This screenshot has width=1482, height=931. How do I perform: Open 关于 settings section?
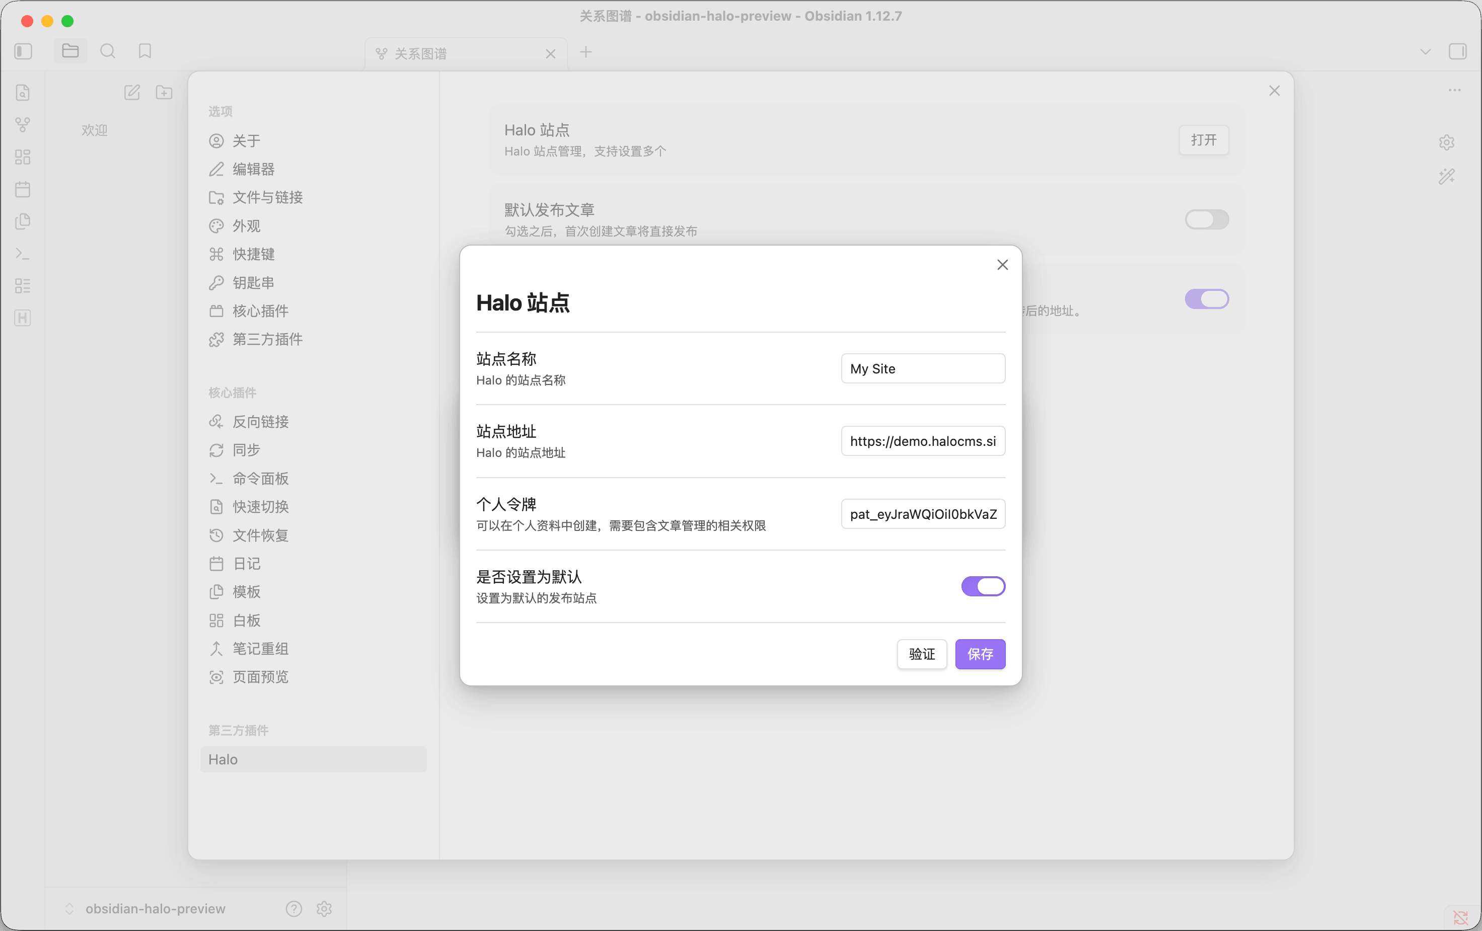[313, 141]
